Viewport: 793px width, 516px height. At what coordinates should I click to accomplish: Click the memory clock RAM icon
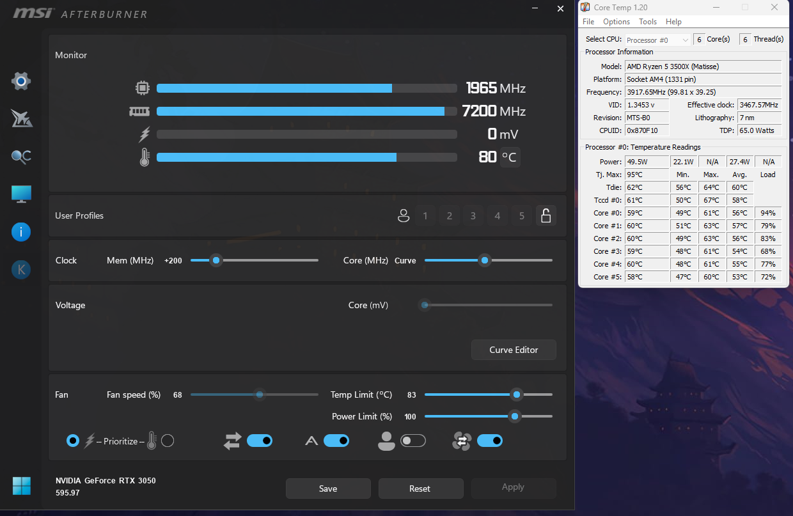tap(139, 111)
